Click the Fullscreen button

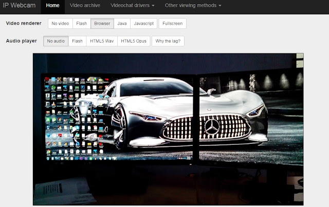click(173, 24)
